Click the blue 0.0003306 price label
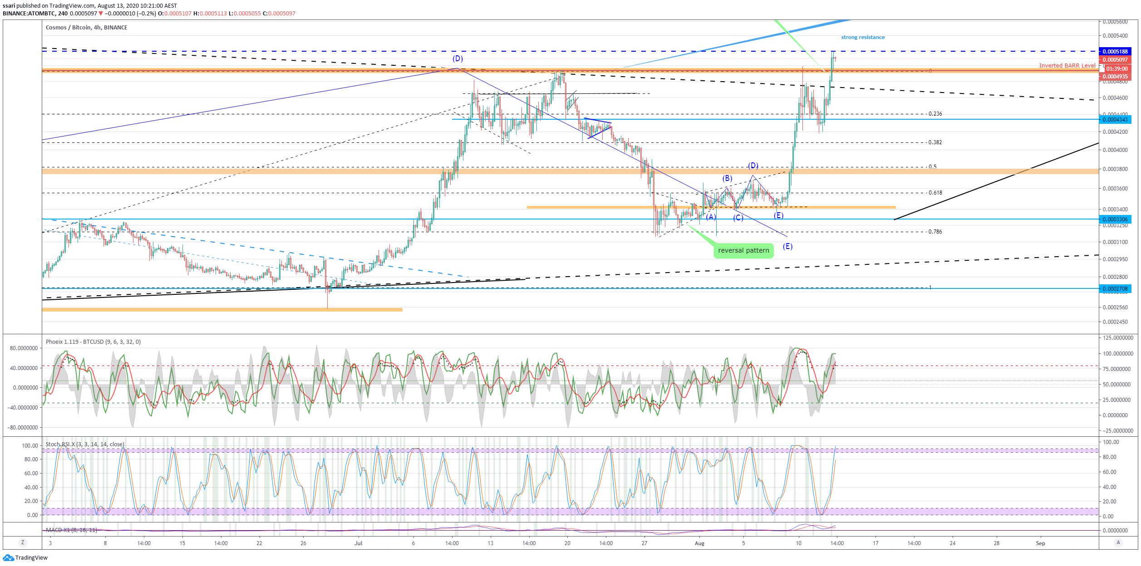This screenshot has width=1141, height=566. point(1115,220)
